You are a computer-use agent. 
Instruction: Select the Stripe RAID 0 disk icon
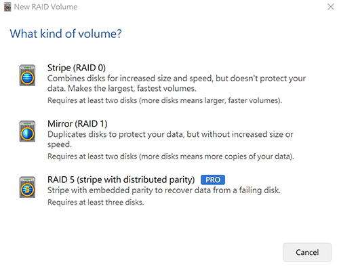pyautogui.click(x=27, y=75)
